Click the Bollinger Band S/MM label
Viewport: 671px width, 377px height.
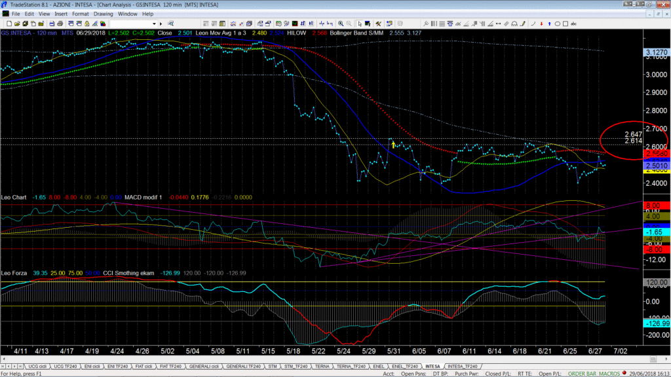(x=356, y=33)
